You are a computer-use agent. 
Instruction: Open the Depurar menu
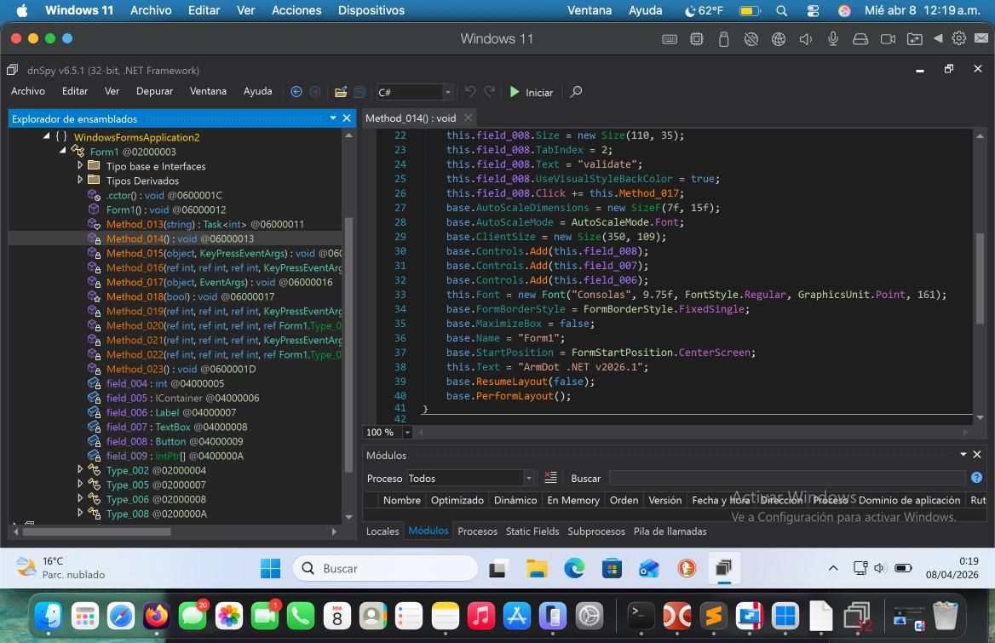pyautogui.click(x=154, y=91)
